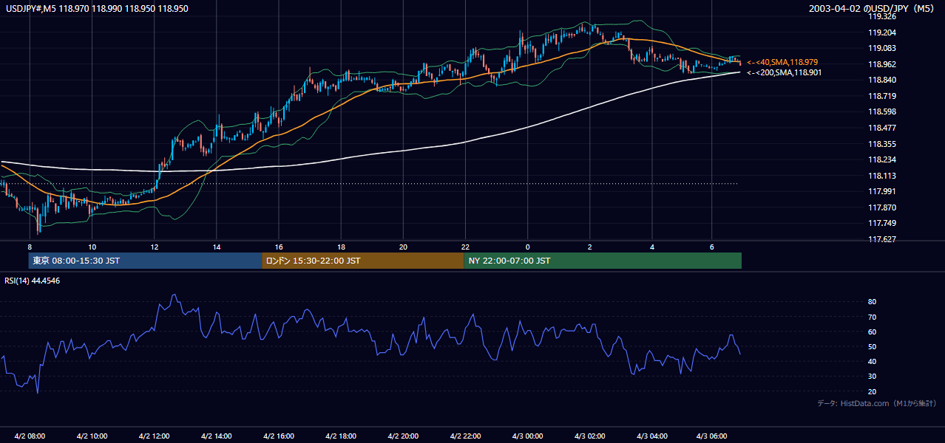
Task: Click the 4/2 16:00 date label
Action: [x=279, y=436]
